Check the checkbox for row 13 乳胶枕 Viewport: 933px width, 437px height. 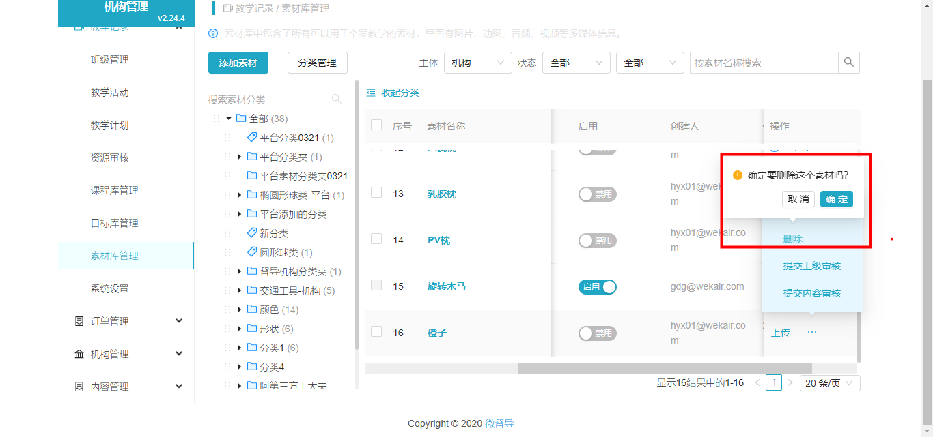coord(376,193)
